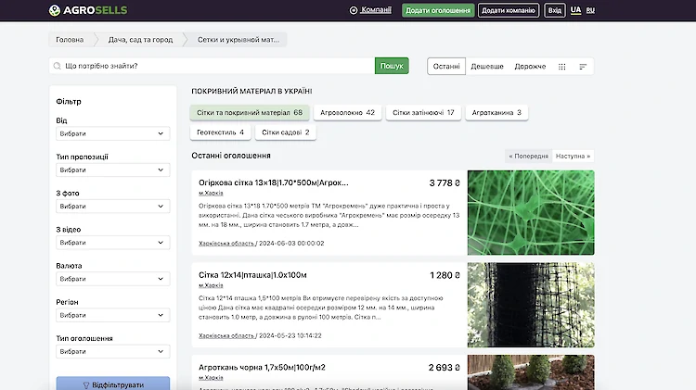Open the Регіон dropdown
The image size is (696, 390).
click(x=112, y=315)
